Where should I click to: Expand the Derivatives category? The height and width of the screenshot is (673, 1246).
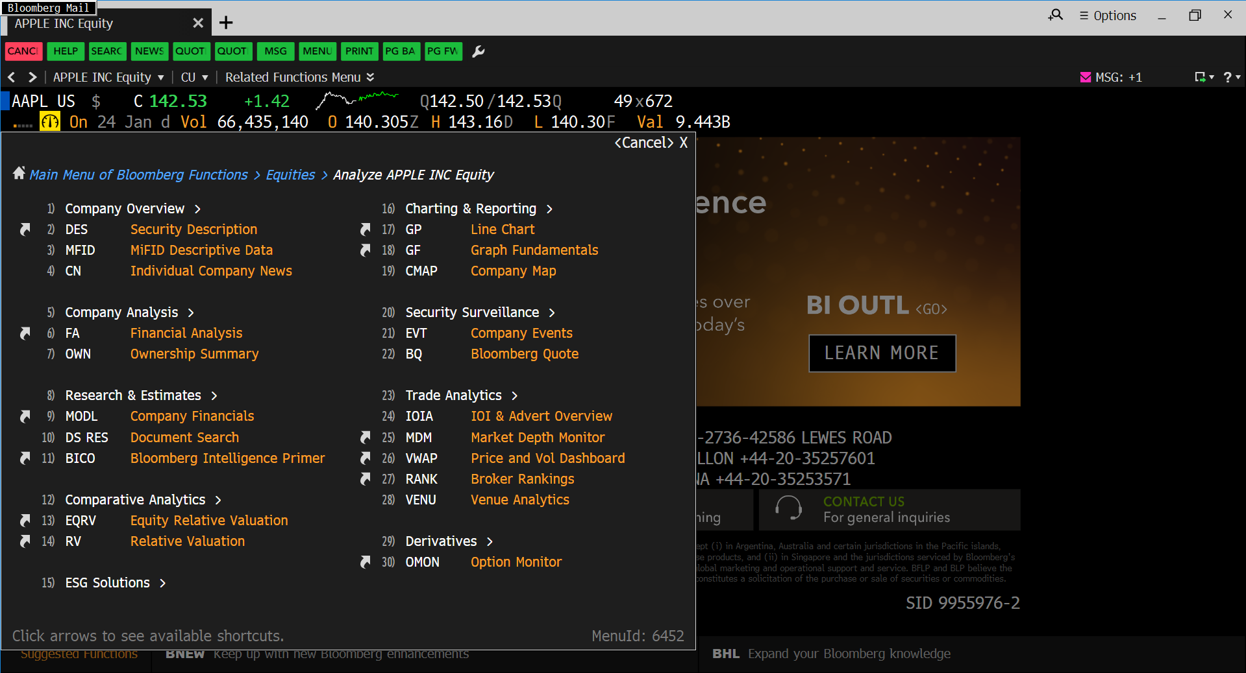pos(449,541)
